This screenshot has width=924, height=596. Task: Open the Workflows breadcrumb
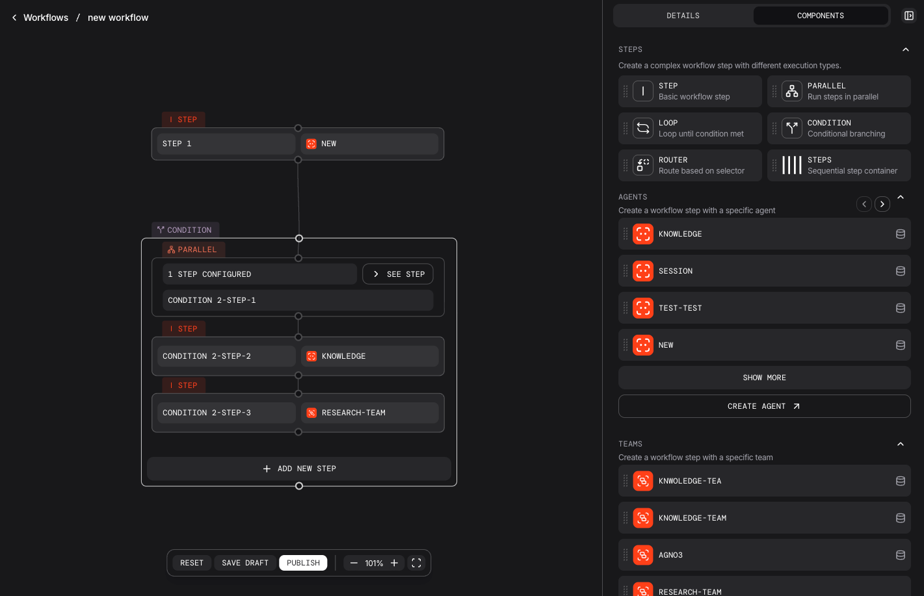[x=46, y=18]
